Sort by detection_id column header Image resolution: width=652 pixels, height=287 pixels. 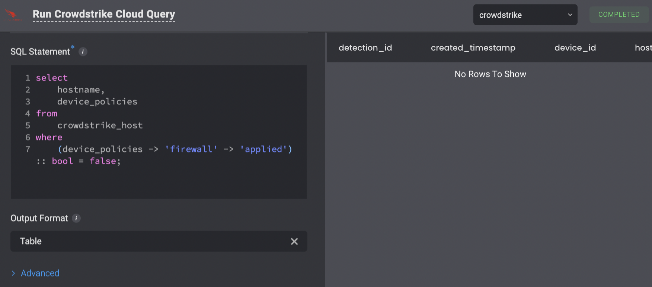tap(365, 48)
